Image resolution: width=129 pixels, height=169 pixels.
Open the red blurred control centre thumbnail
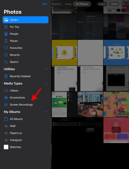tap(116, 130)
